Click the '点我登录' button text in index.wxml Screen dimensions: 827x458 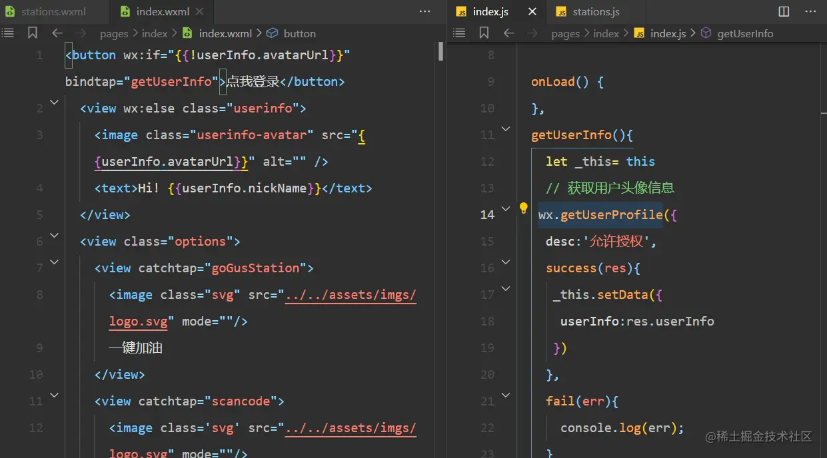pos(253,81)
